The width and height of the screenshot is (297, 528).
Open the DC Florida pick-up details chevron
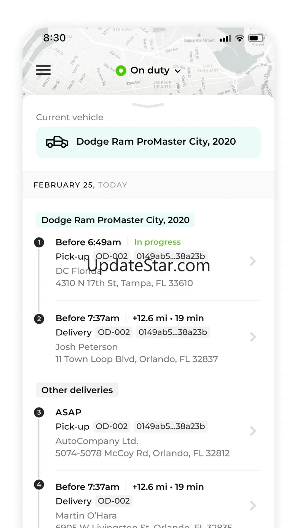click(252, 261)
